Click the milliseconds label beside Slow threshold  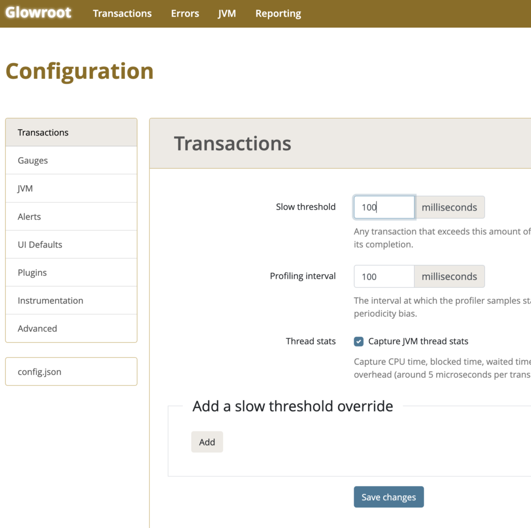coord(449,207)
